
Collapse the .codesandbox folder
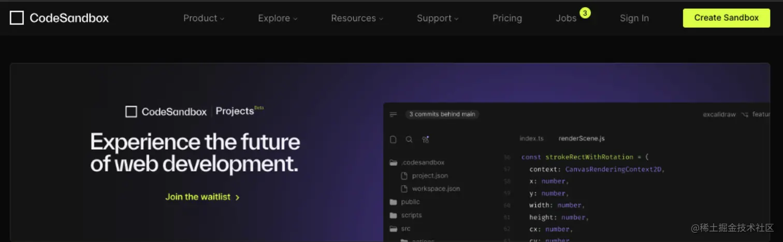[x=417, y=162]
